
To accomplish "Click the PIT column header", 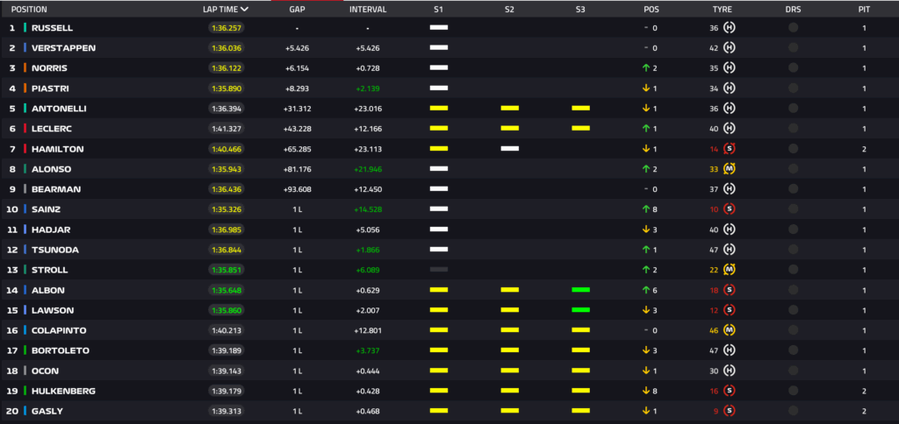I will pyautogui.click(x=865, y=10).
